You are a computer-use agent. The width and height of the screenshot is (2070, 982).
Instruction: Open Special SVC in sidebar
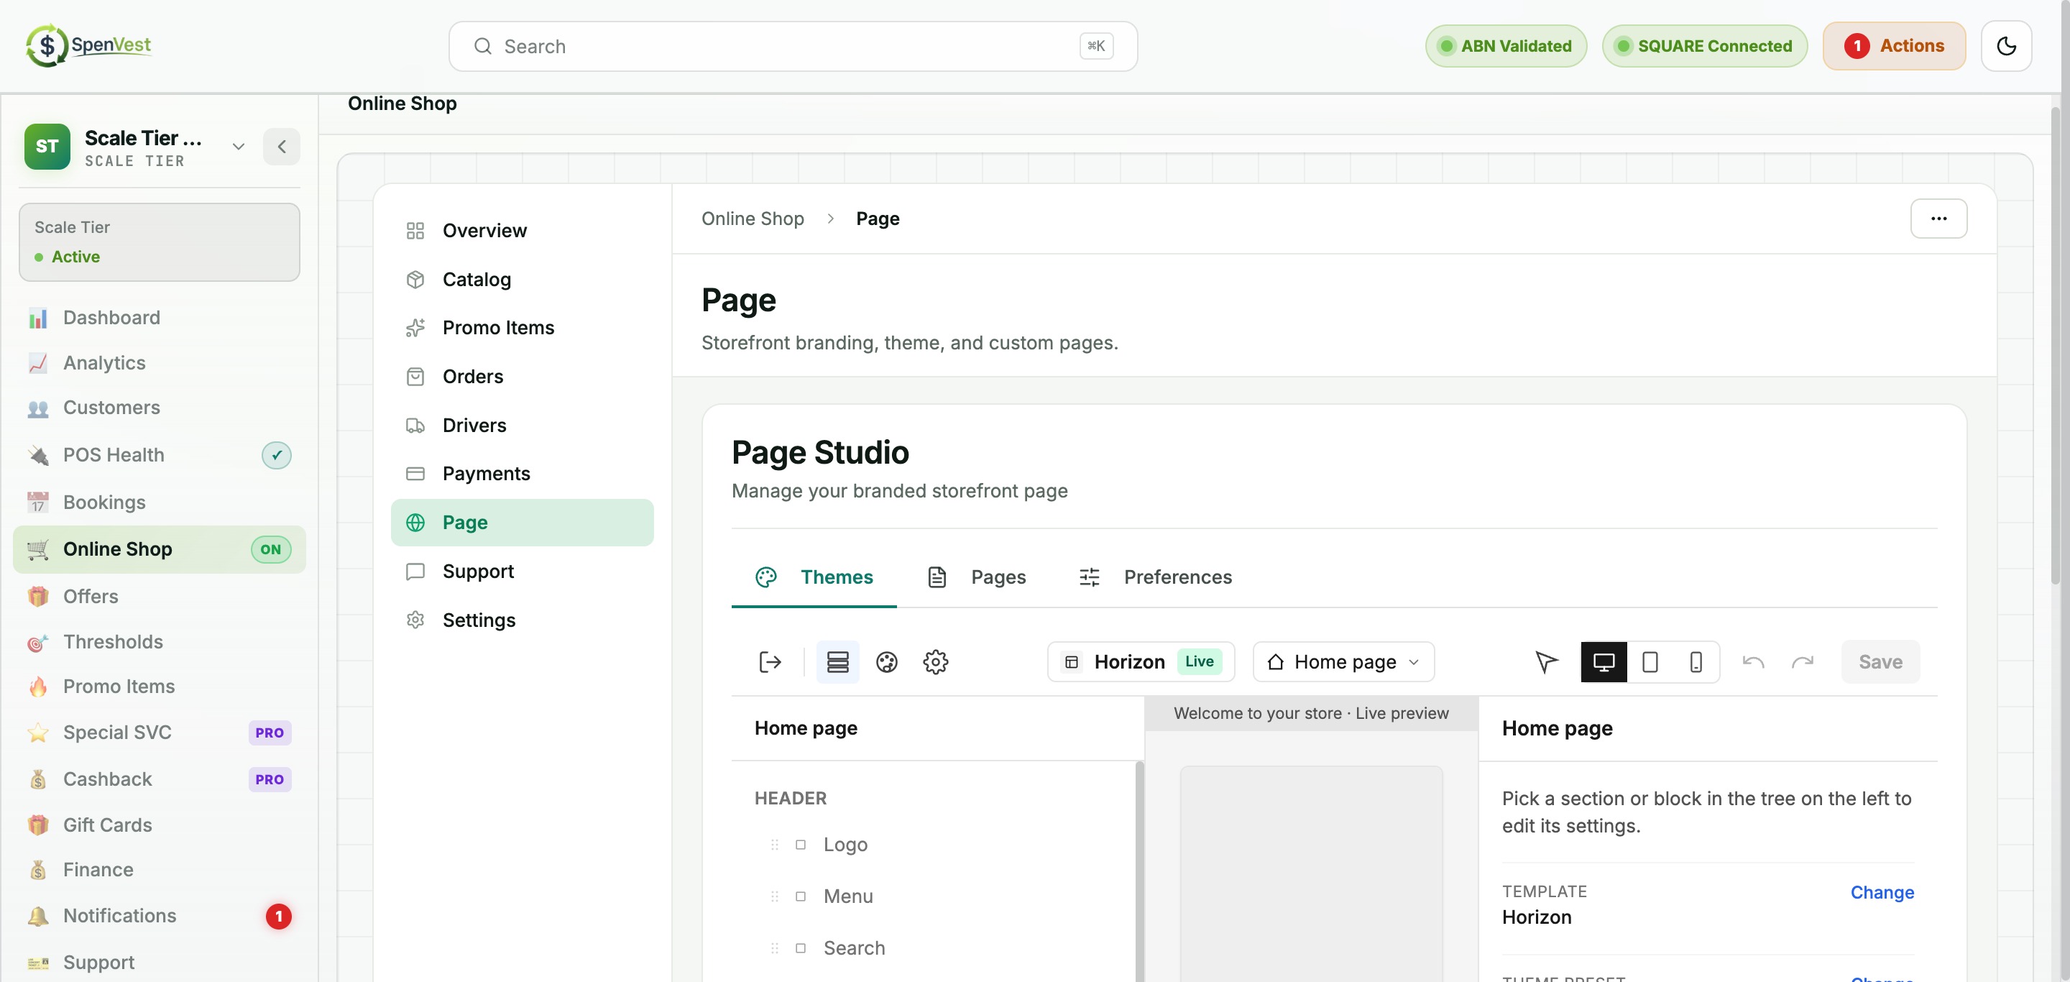coord(159,732)
